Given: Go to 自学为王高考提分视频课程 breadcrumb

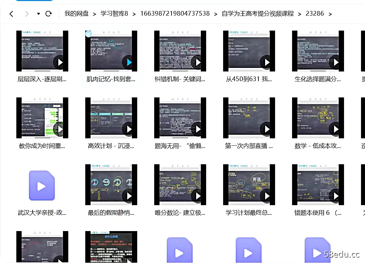Looking at the screenshot, I should coord(258,14).
